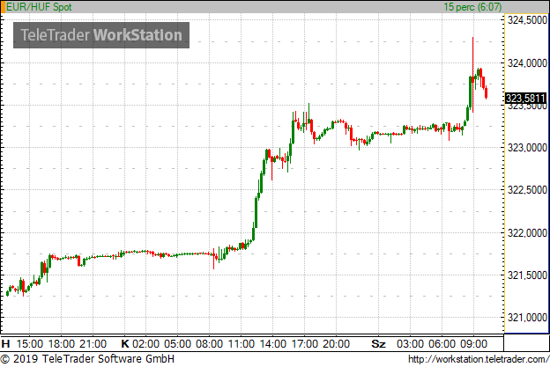Click the 321,5000 price axis label
This screenshot has width=550, height=367.
pos(527,275)
